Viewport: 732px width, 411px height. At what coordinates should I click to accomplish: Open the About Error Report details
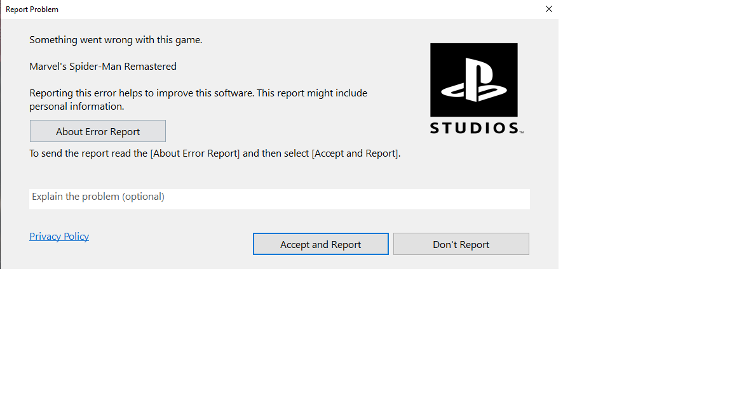coord(98,131)
